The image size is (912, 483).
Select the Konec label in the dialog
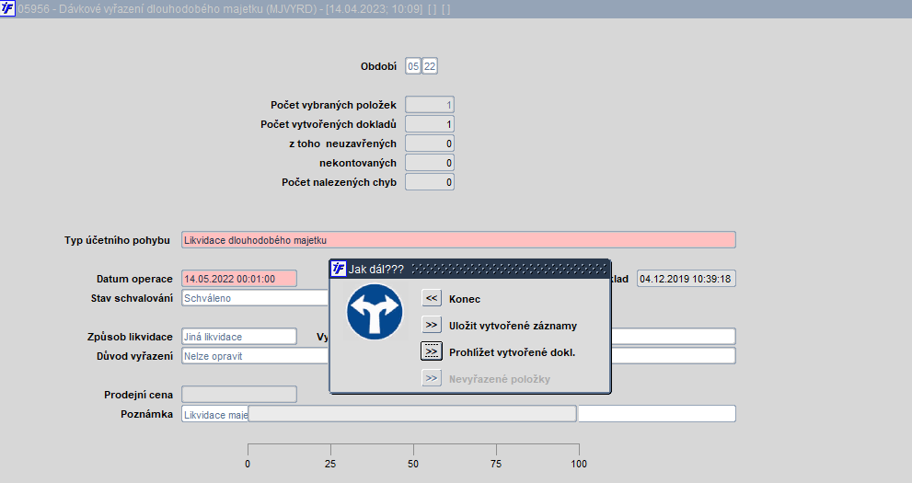coord(464,299)
